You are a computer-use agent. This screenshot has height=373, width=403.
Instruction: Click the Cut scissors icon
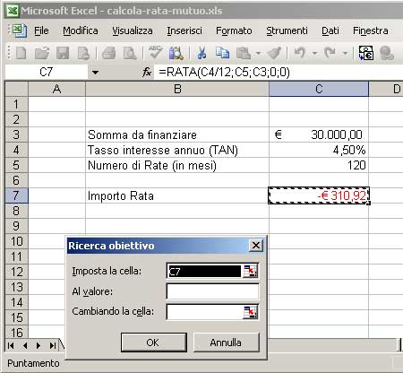point(202,54)
